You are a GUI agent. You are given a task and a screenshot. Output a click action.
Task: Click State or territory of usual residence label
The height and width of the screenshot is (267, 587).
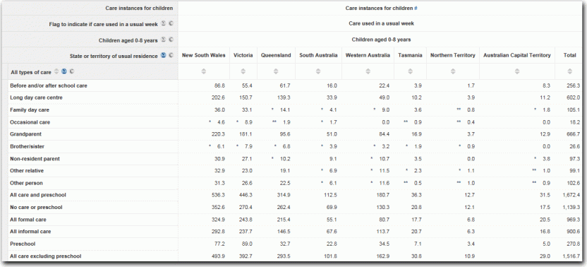pyautogui.click(x=114, y=56)
